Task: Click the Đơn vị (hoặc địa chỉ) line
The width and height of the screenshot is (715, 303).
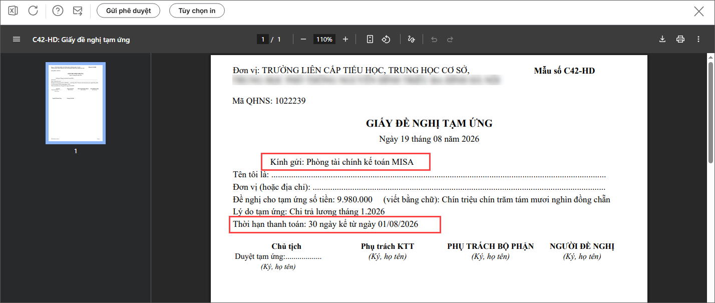Action: [x=419, y=187]
